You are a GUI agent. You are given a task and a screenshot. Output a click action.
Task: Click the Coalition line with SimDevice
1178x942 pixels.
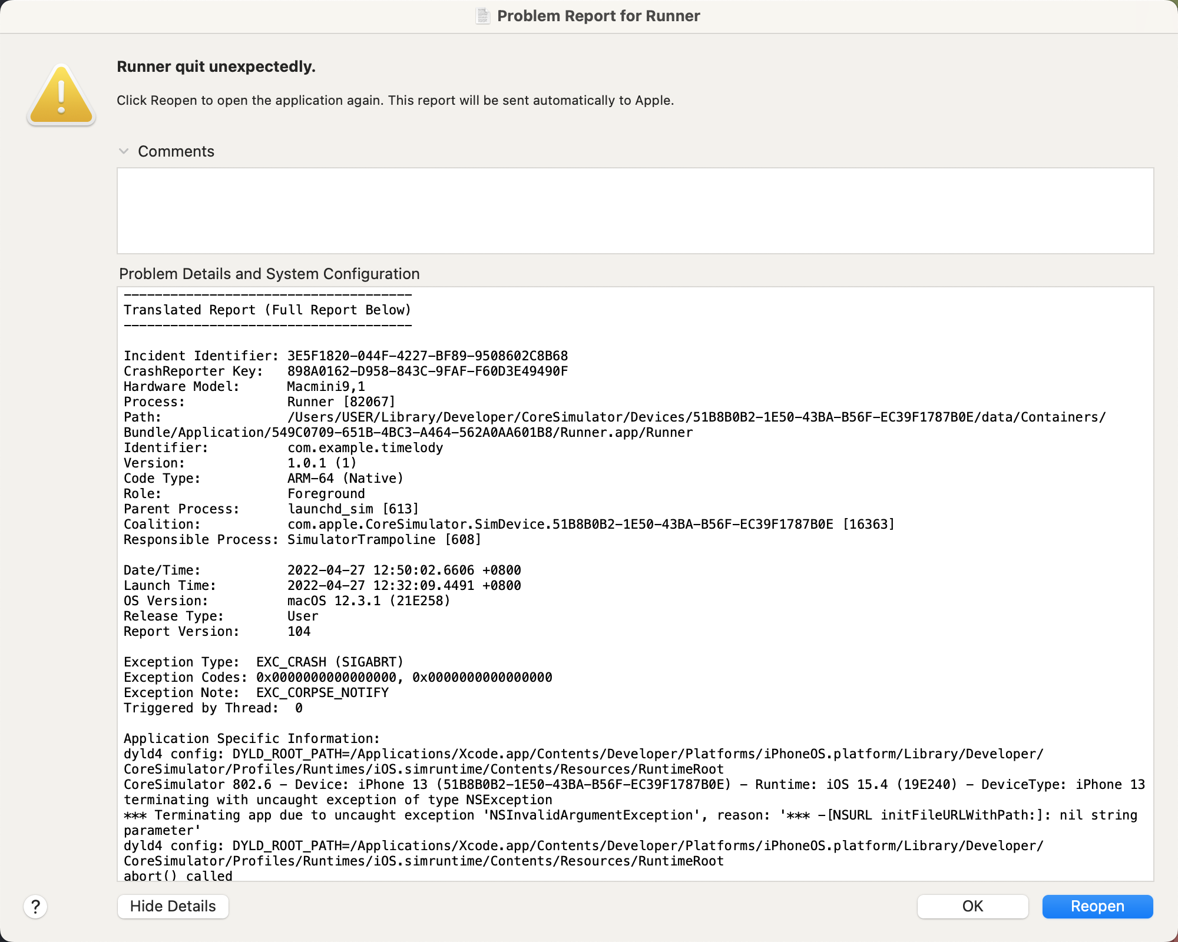[x=509, y=524]
